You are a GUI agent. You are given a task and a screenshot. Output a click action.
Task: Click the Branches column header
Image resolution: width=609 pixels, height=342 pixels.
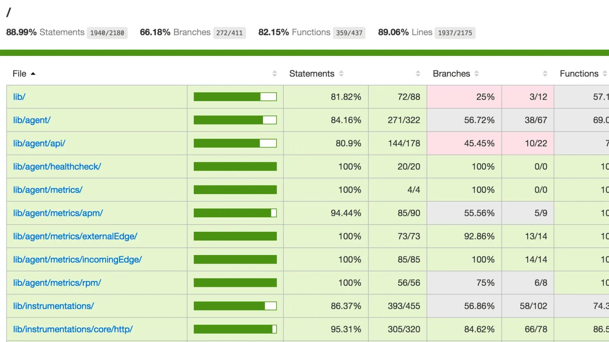pyautogui.click(x=451, y=74)
